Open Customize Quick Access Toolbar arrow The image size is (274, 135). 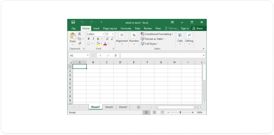tap(101, 22)
